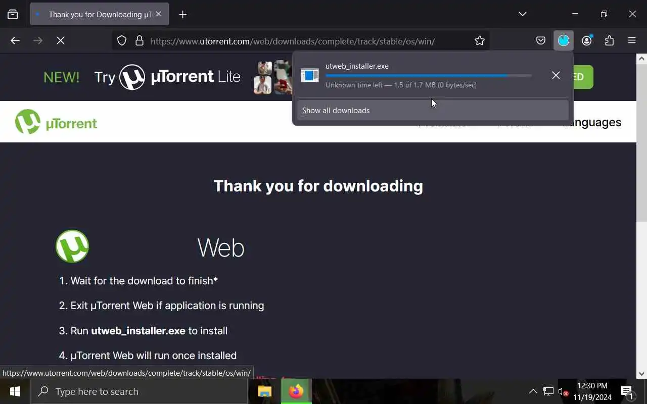Click the download progress bar
Image resolution: width=647 pixels, height=404 pixels.
429,76
